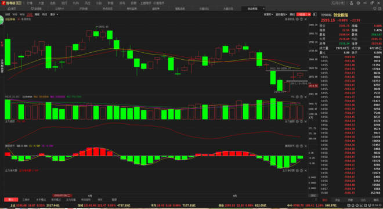The height and width of the screenshot is (209, 383).
Task: Click the search box in title bar
Action: 338,3
